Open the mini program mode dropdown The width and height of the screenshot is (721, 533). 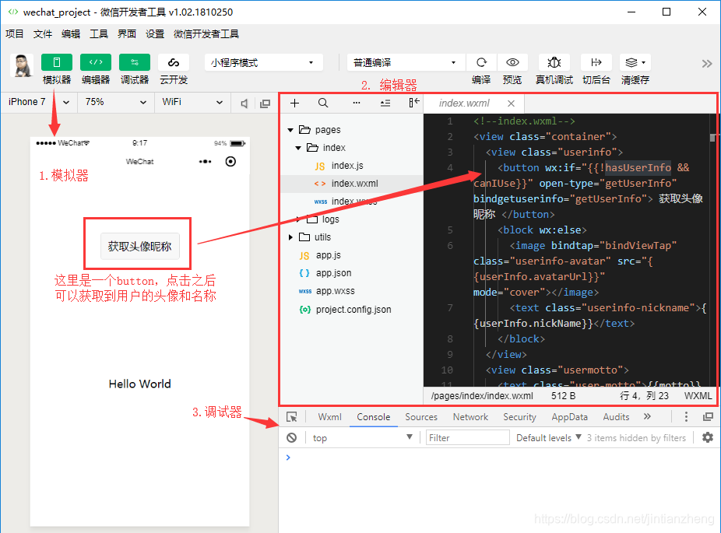pos(263,62)
